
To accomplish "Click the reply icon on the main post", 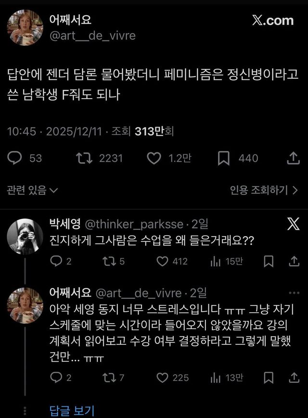I will (15, 158).
